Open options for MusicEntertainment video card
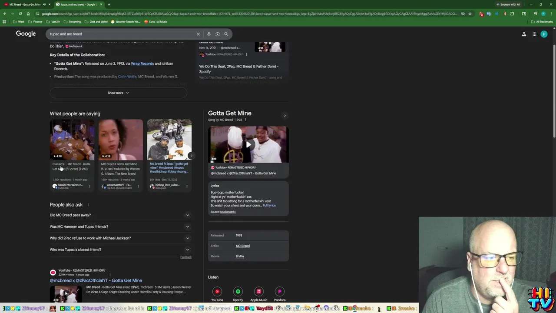The image size is (556, 313). (x=89, y=186)
